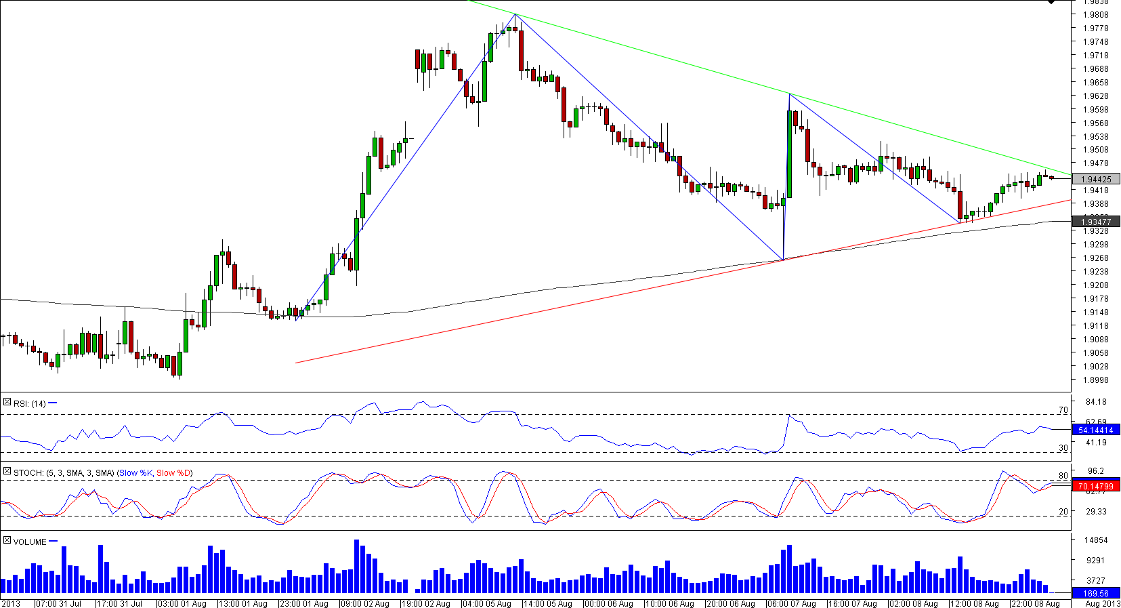
Task: Click the 00:00 06 Aug time label
Action: [x=608, y=603]
